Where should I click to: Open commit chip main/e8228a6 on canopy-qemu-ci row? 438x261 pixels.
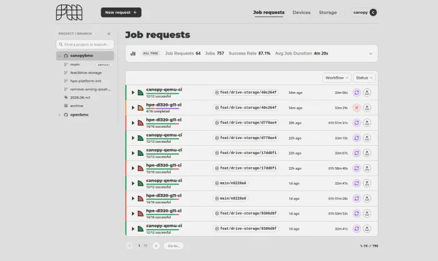click(231, 183)
